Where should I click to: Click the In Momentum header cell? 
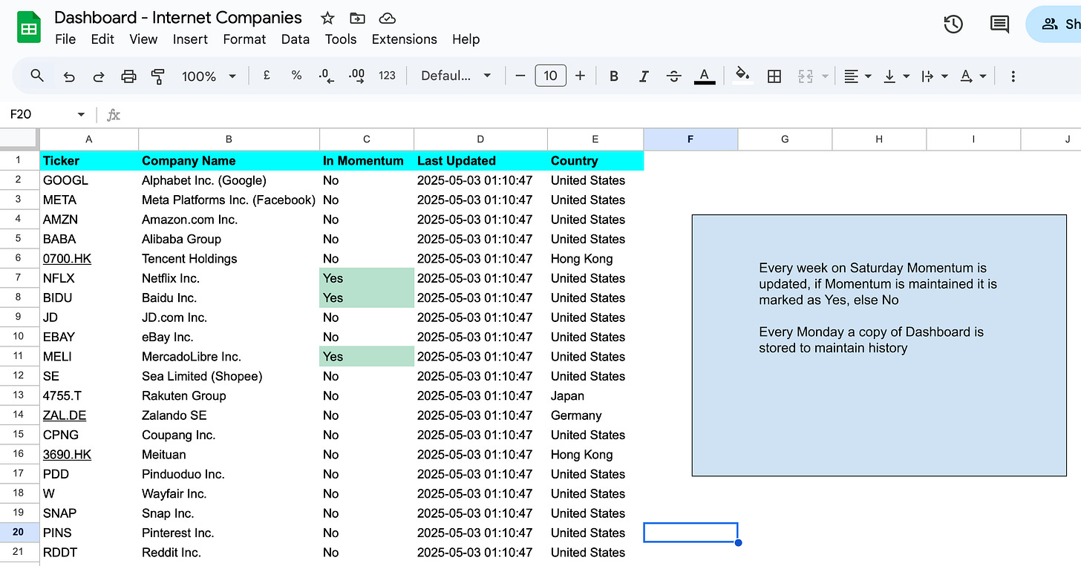[x=367, y=161]
